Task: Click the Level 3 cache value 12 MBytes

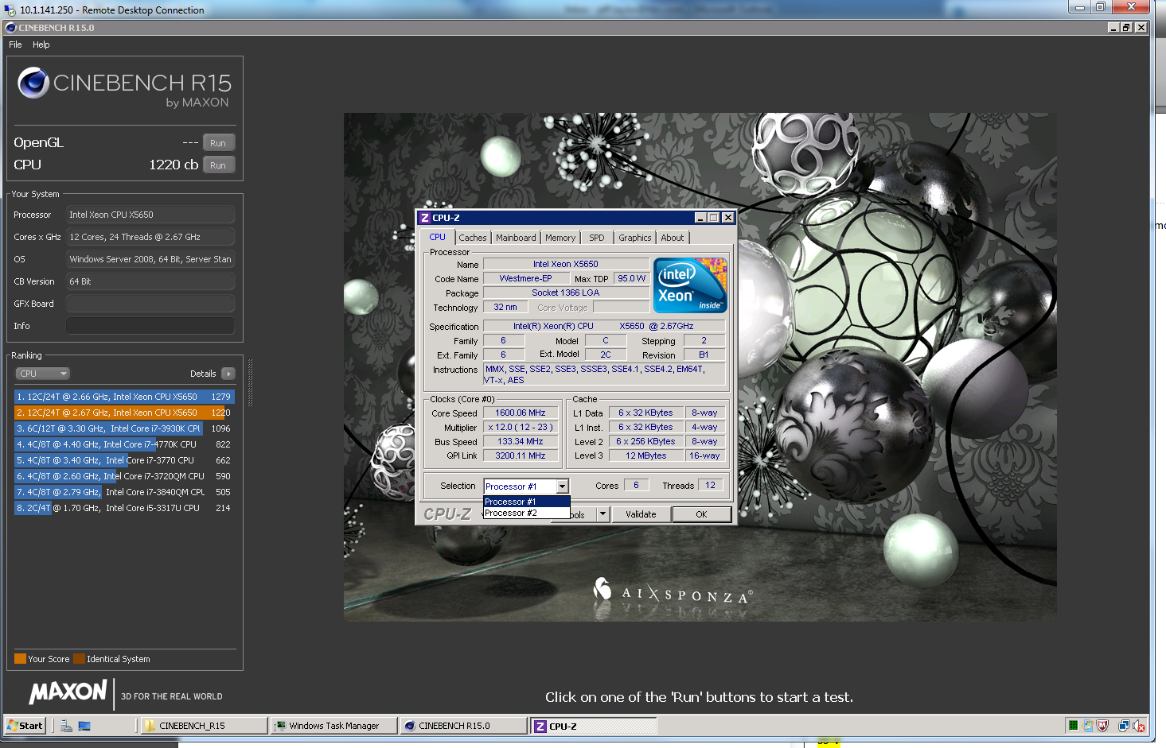Action: pos(645,456)
